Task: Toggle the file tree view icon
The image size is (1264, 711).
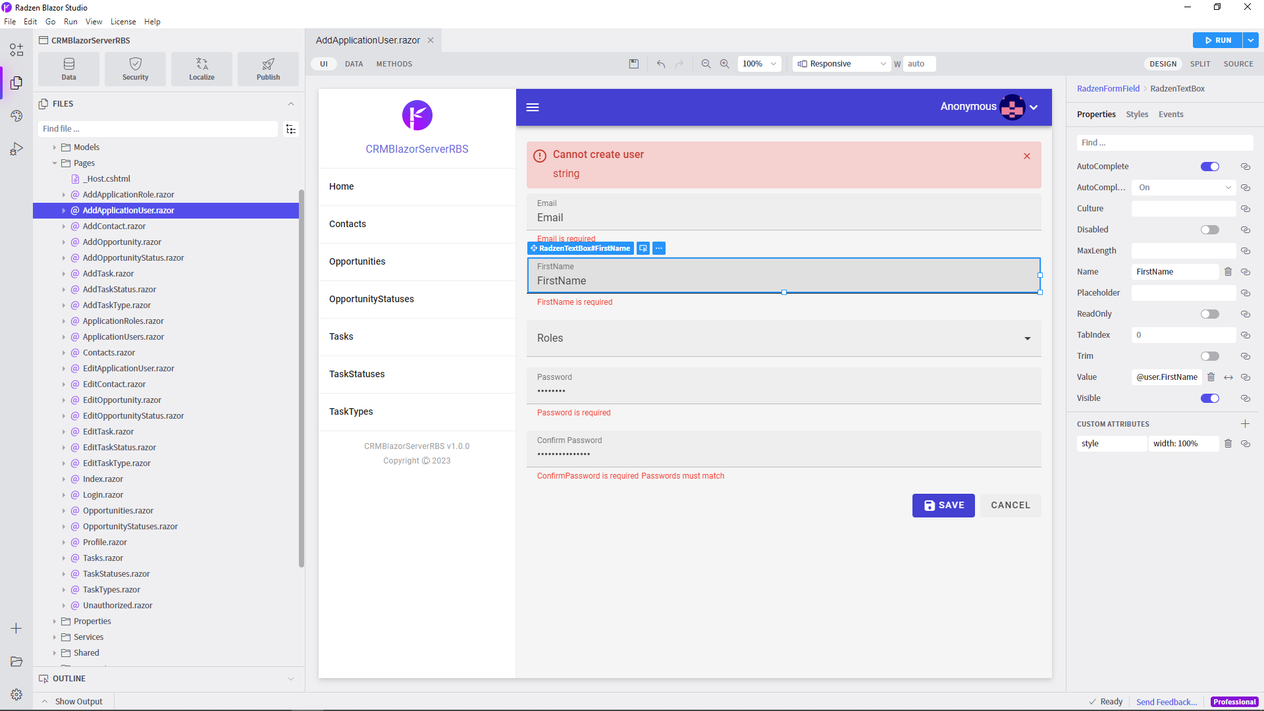Action: click(x=290, y=129)
